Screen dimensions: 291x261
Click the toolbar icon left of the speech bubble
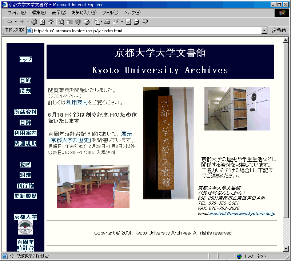(136, 22)
